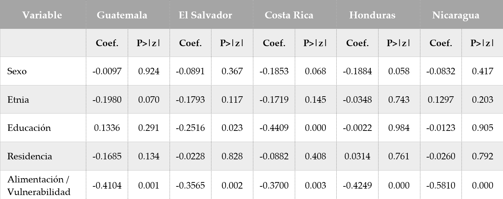Image resolution: width=503 pixels, height=199 pixels.
Task: Select the Guatemala column header
Action: tap(122, 15)
